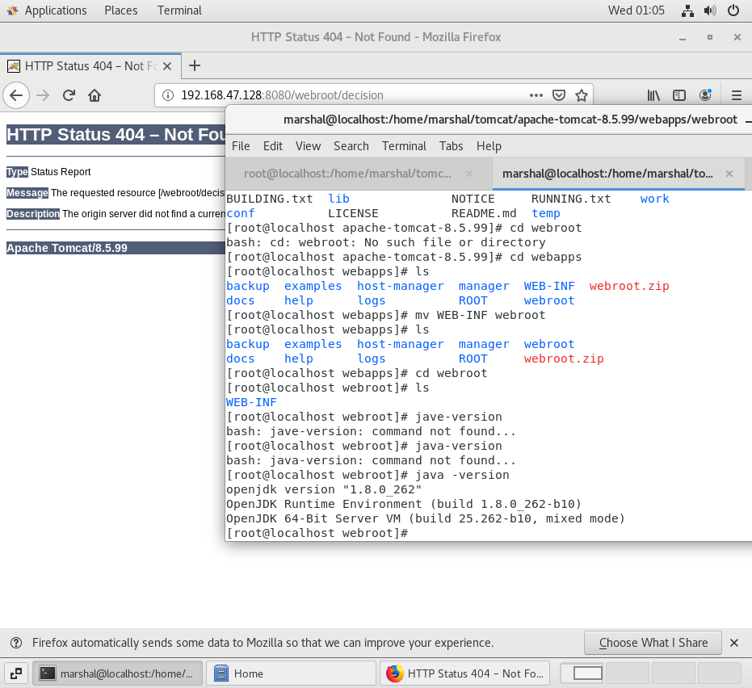752x688 pixels.
Task: Toggle Firefox sidebar view icon
Action: point(679,95)
